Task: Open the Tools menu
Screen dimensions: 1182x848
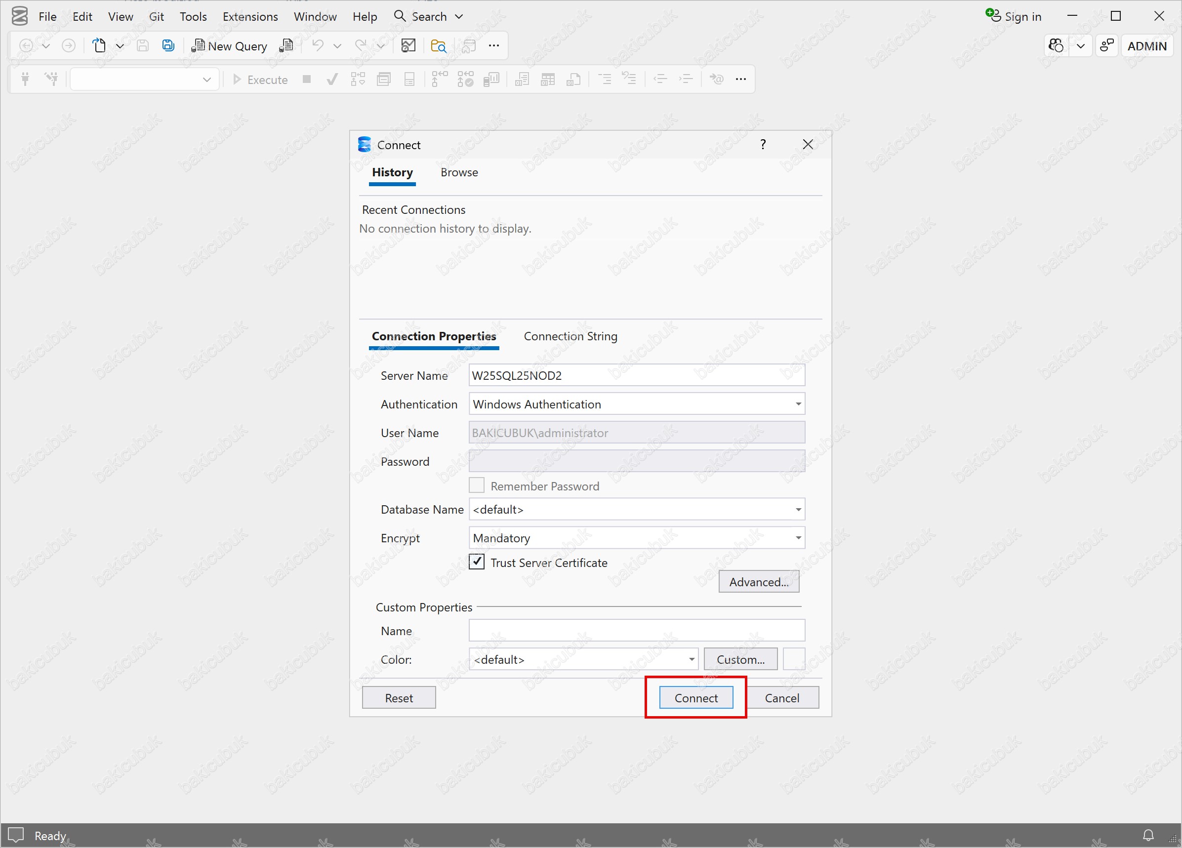Action: click(193, 17)
